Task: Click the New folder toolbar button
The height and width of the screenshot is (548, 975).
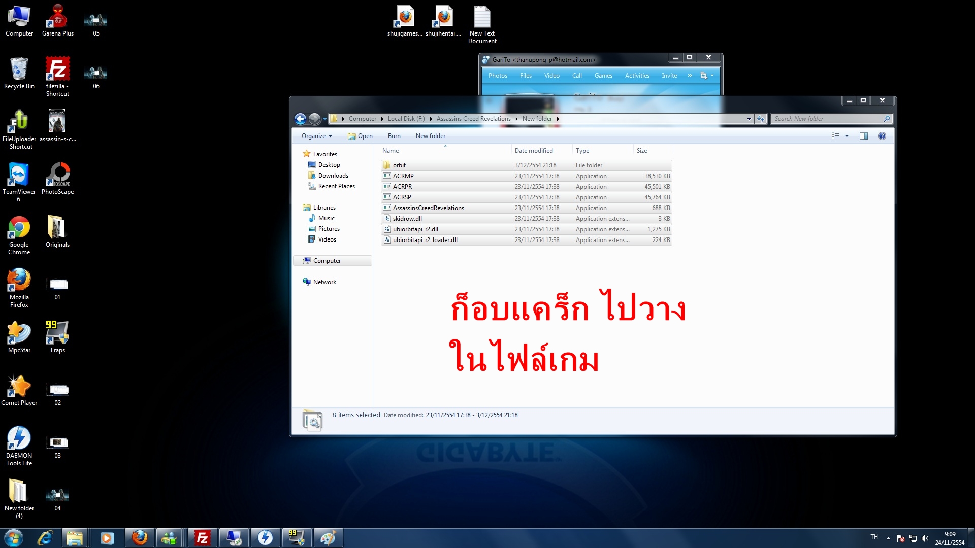Action: (430, 136)
